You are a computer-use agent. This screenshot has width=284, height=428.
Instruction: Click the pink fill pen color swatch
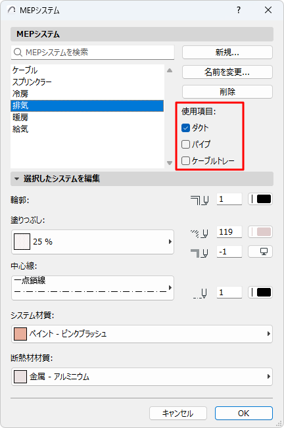tap(260, 232)
